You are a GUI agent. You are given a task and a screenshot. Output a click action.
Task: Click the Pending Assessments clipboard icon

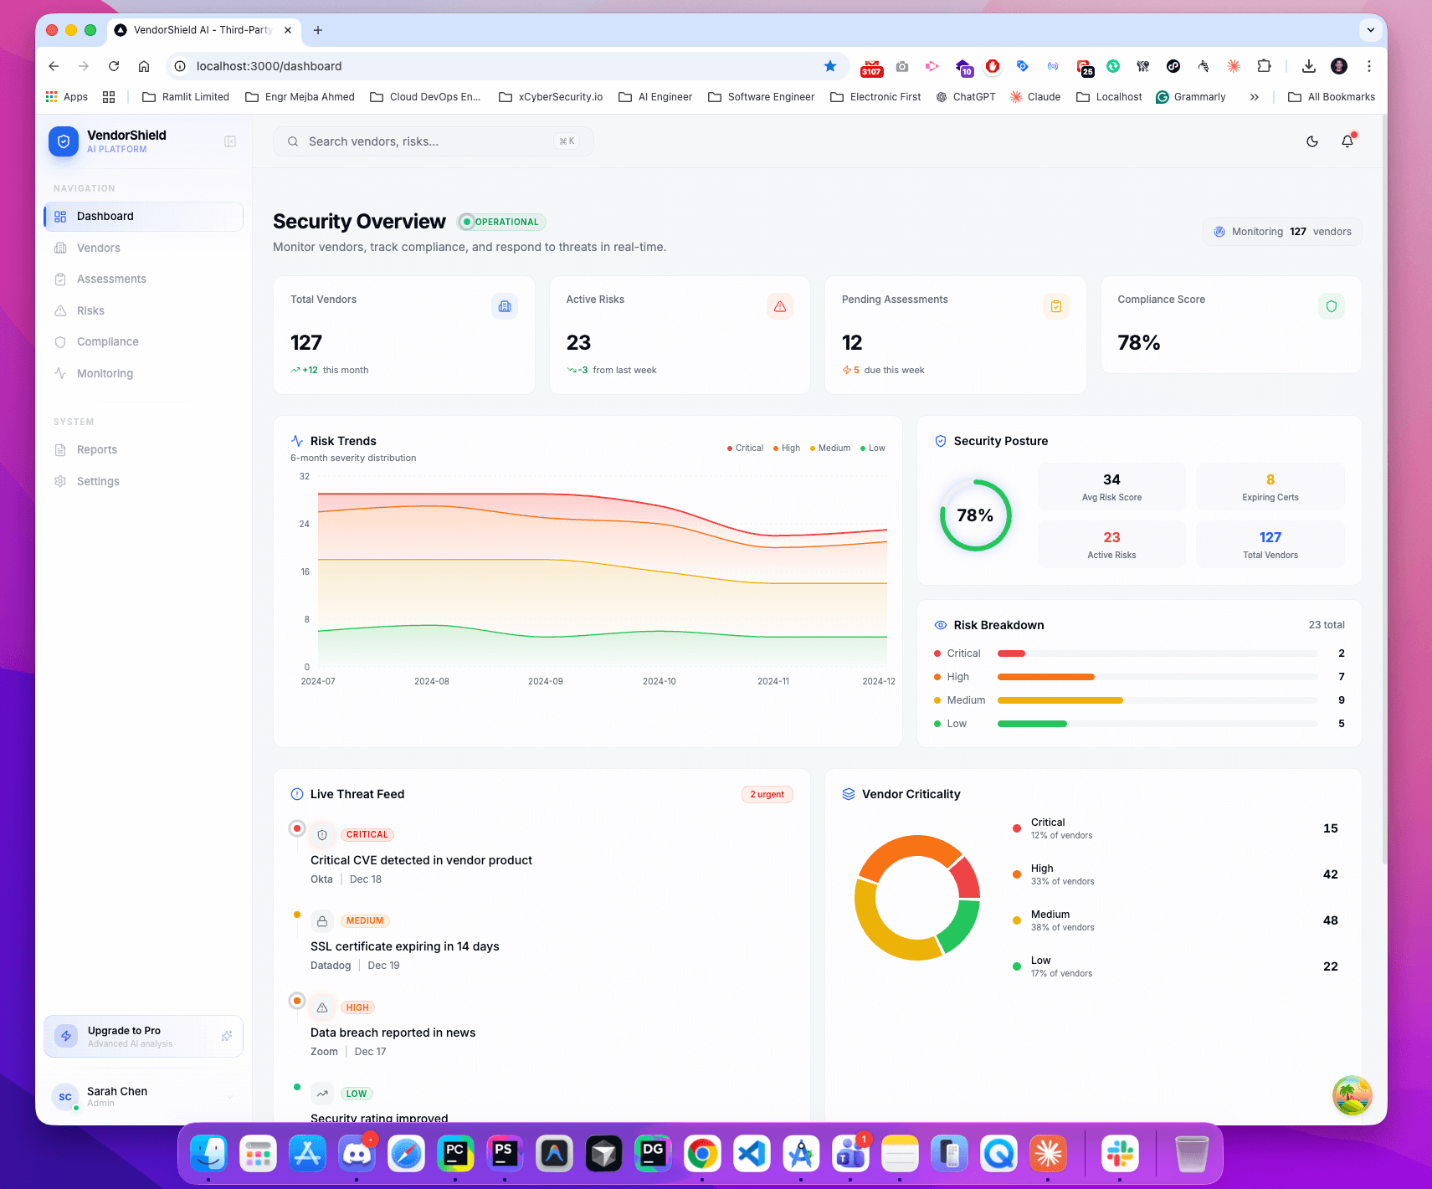[1056, 306]
